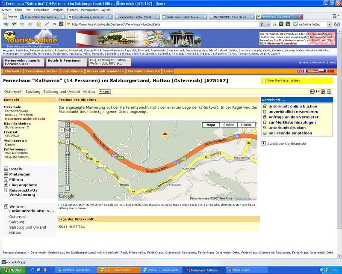Switch to Free Online Translator tab

pos(42,17)
